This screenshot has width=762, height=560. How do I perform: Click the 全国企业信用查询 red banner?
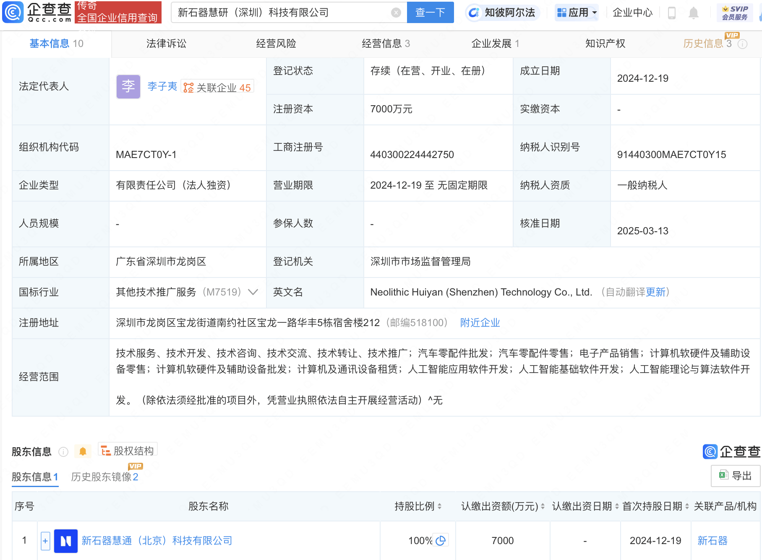tap(118, 13)
